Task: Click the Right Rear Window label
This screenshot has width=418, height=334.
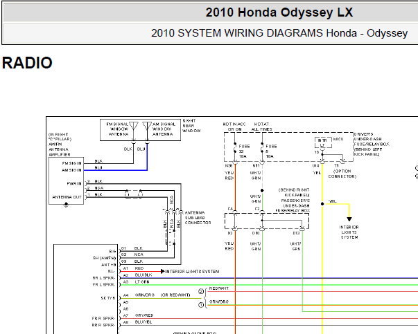Action: (x=191, y=126)
